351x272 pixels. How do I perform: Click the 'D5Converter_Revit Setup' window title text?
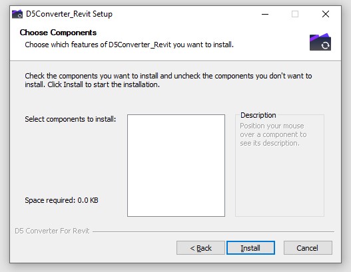coord(69,14)
